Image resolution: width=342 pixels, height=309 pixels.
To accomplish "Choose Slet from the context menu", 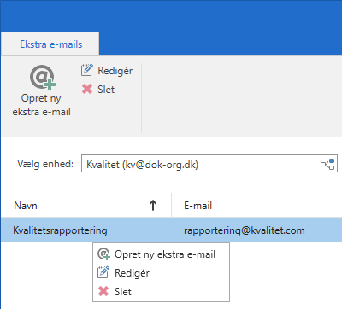I will pyautogui.click(x=161, y=292).
